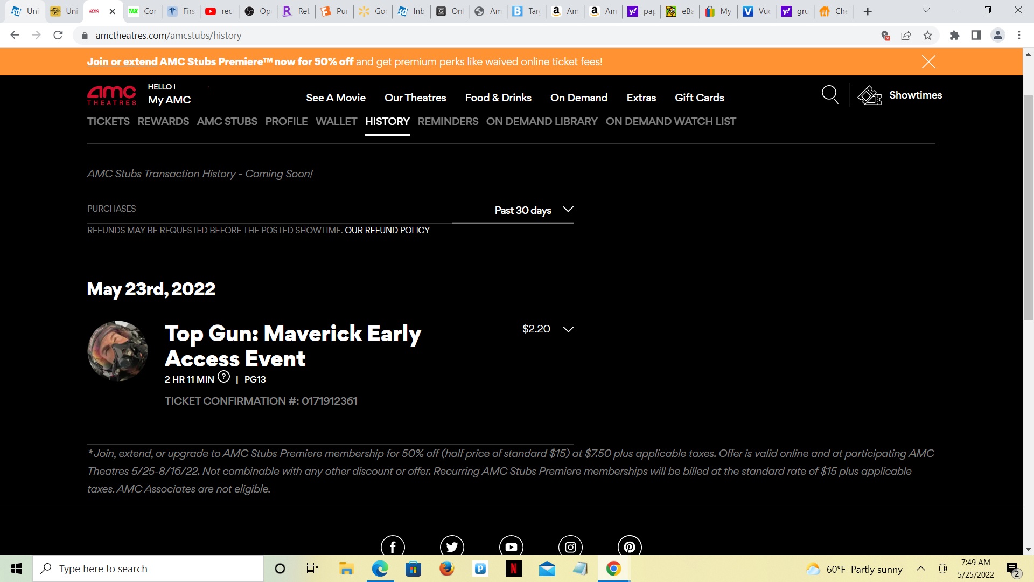This screenshot has height=582, width=1034.
Task: Open Cortana circle icon on taskbar
Action: (280, 569)
